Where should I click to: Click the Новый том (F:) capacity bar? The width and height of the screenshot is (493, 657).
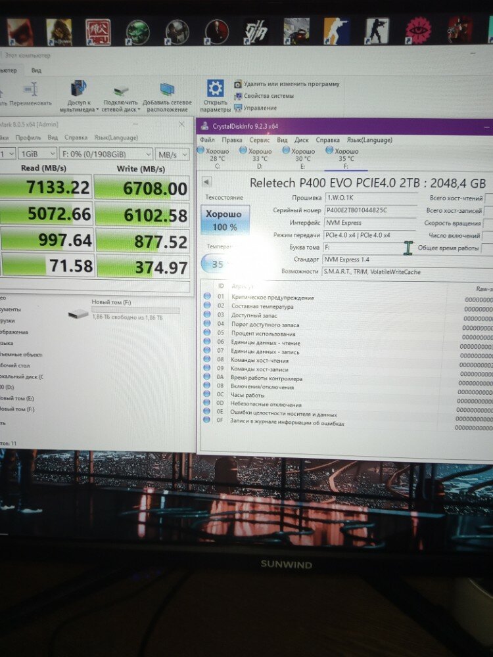pos(136,311)
